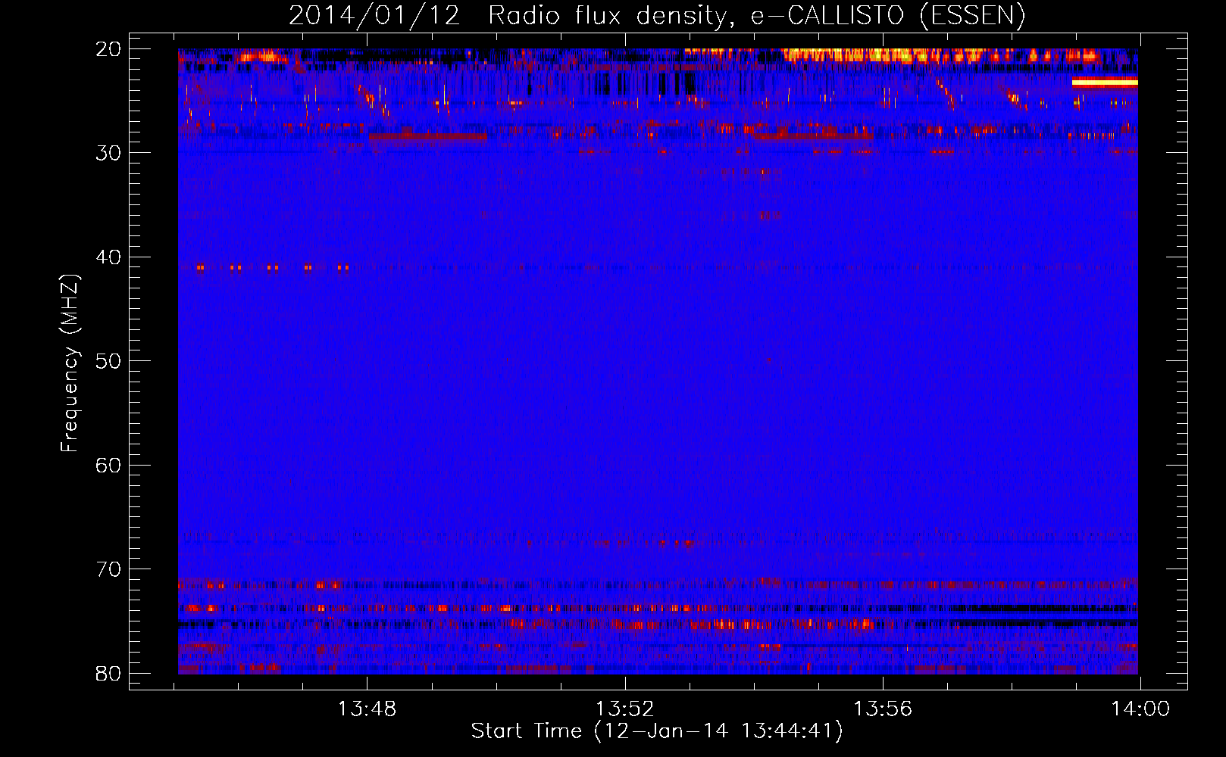1226x757 pixels.
Task: Click the 40 frequency tick label
Action: pos(108,257)
